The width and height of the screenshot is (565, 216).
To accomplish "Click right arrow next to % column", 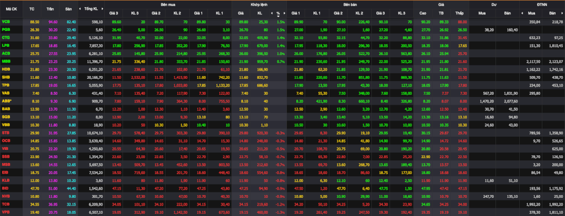I will [284, 13].
